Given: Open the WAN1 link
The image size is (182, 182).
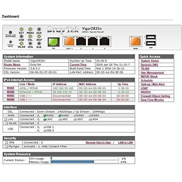Looking at the screenshot, I should point(11,88).
